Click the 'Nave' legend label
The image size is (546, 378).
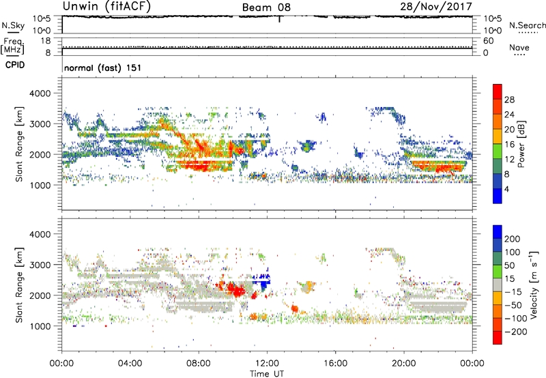[x=519, y=47]
